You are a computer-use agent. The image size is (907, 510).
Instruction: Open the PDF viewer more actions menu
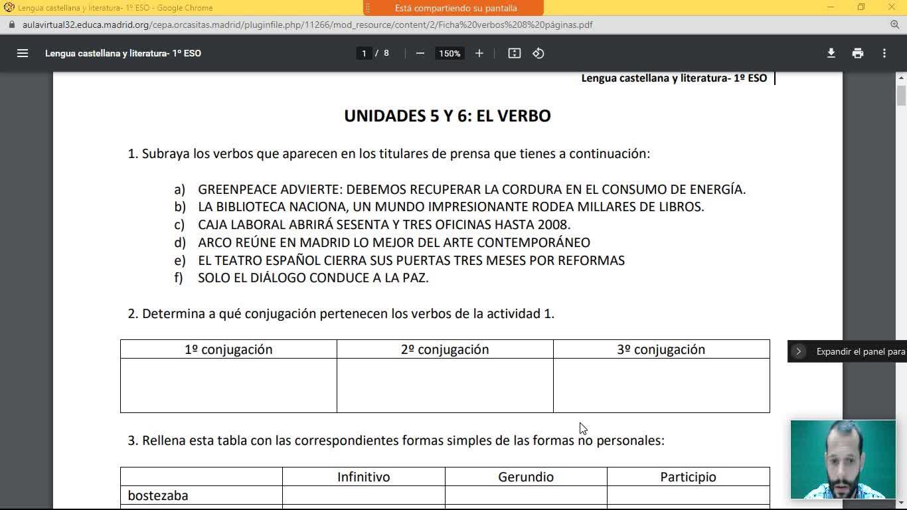(884, 53)
